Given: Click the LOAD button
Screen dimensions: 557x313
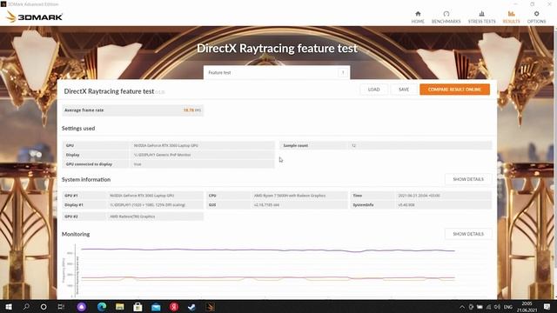Looking at the screenshot, I should pyautogui.click(x=373, y=90).
